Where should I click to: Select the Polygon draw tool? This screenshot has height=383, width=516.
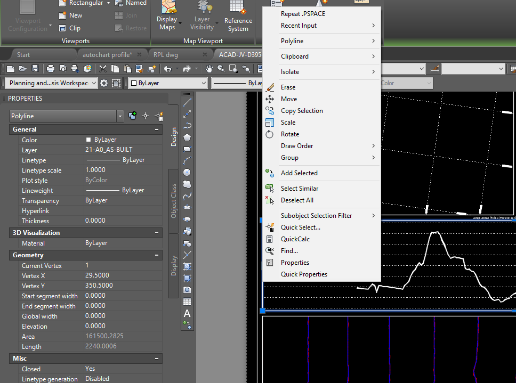point(187,137)
